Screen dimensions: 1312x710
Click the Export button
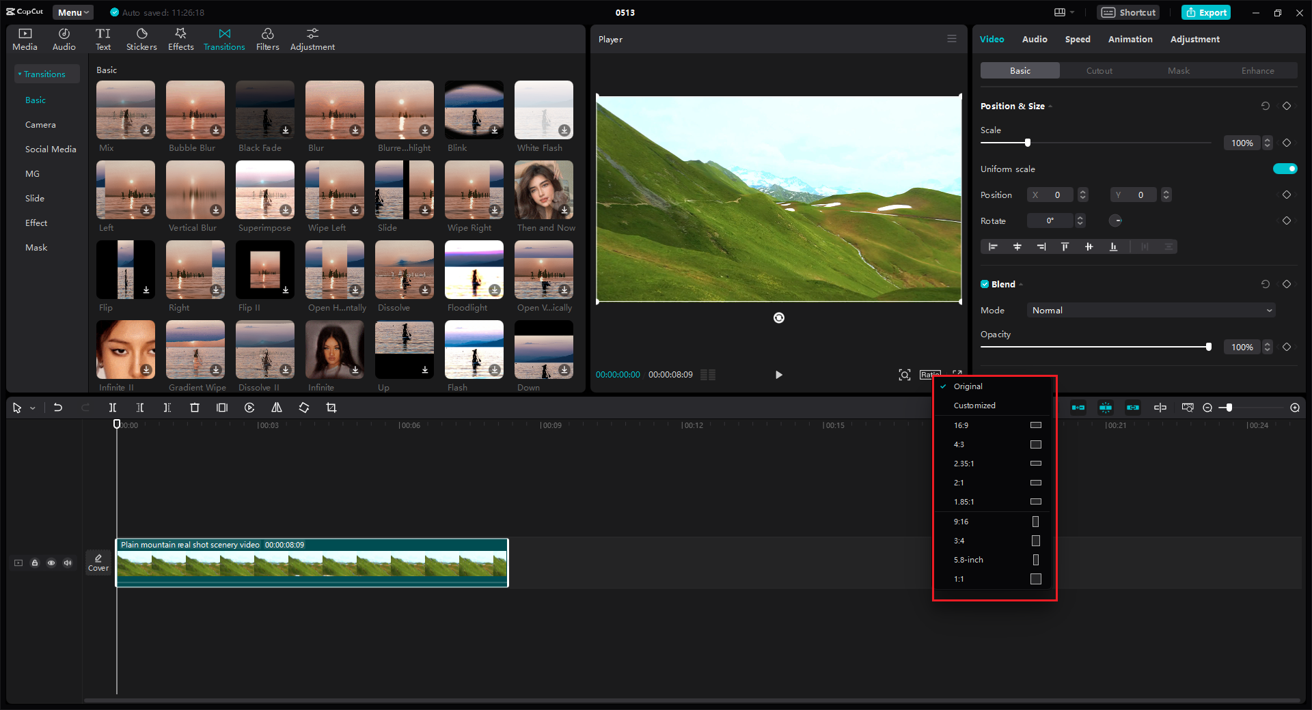pyautogui.click(x=1205, y=12)
